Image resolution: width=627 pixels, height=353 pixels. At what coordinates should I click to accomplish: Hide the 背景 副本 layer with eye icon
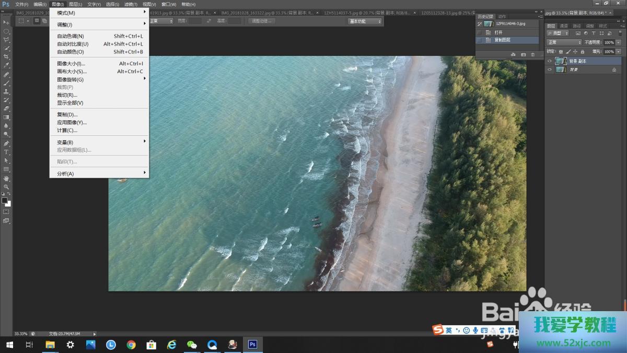[549, 61]
